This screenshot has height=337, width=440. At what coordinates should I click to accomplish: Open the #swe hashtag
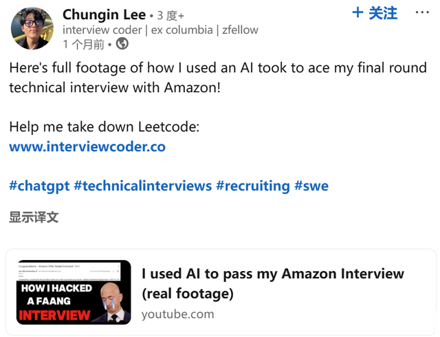pos(311,186)
